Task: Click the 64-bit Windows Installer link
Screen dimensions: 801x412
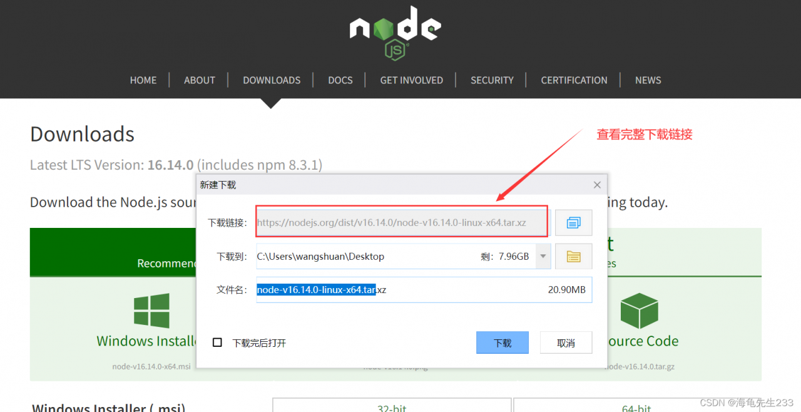Action: point(637,407)
